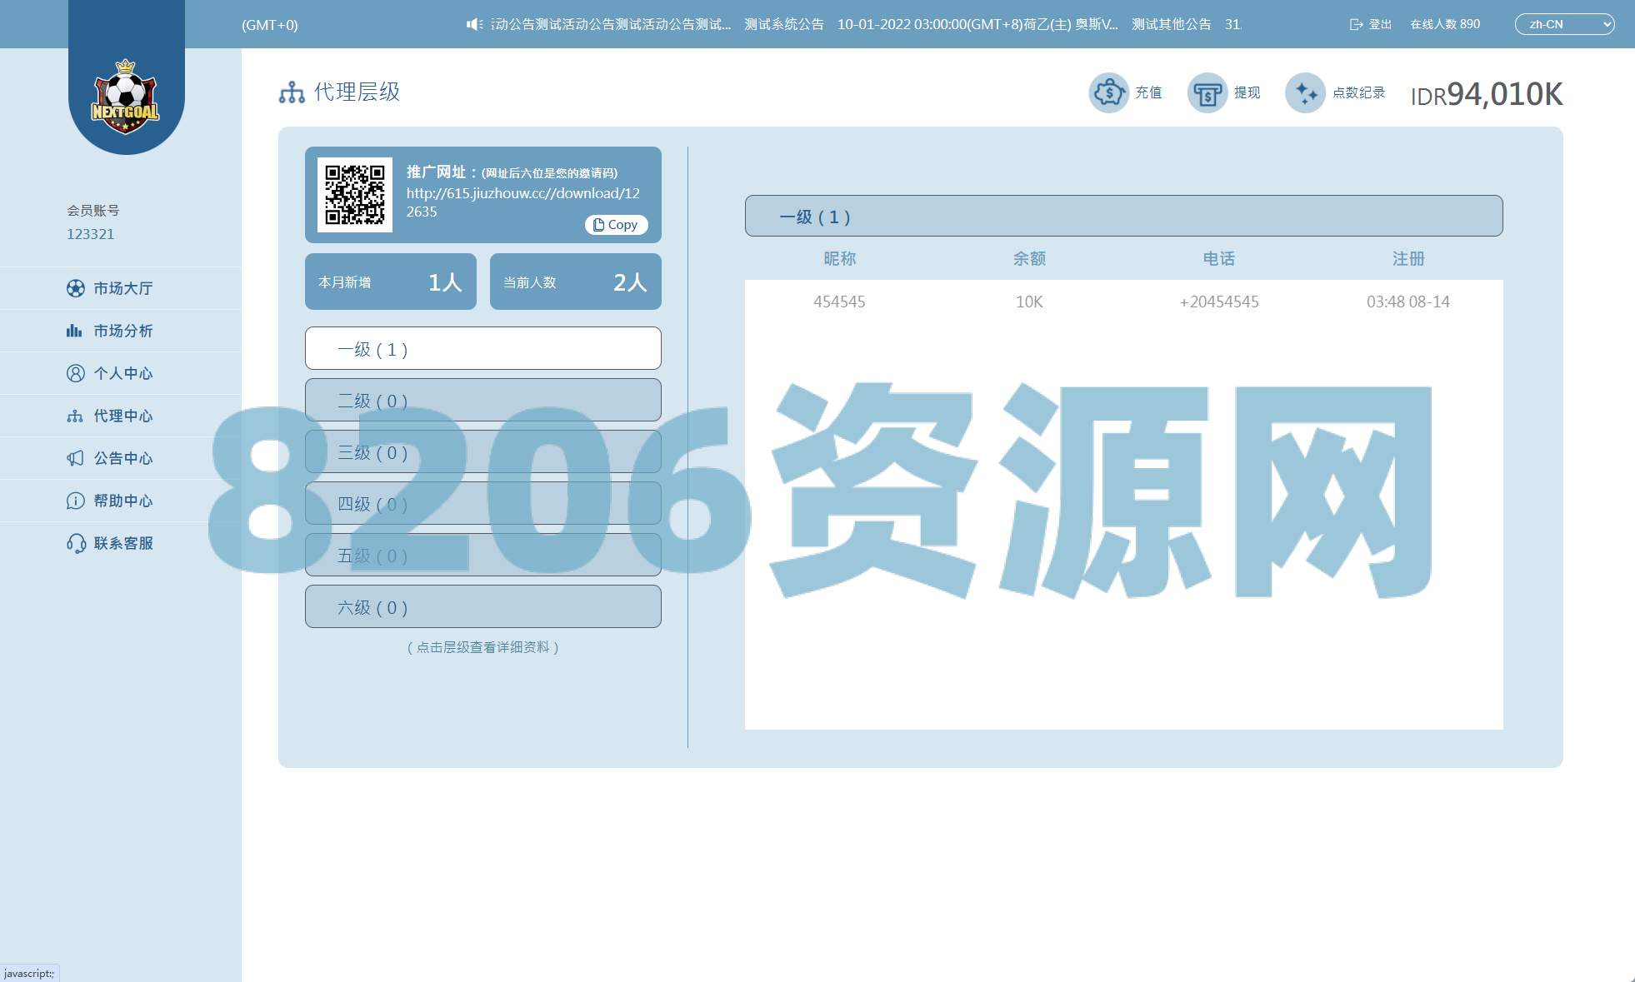Click the personal center user icon

tap(76, 373)
